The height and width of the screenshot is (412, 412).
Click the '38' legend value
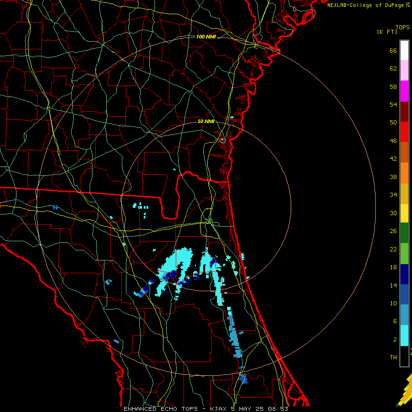click(393, 177)
